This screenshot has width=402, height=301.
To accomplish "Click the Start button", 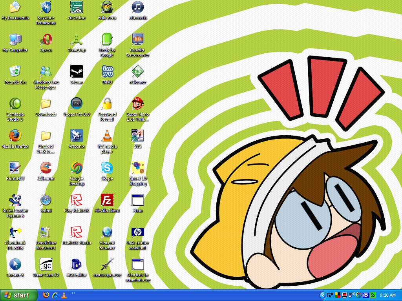I will tap(18, 295).
